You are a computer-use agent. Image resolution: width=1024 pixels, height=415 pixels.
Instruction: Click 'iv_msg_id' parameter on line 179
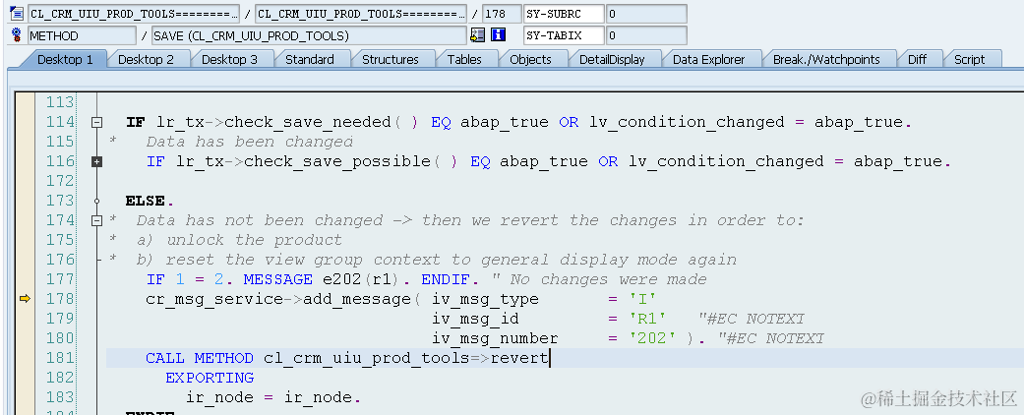coord(475,319)
